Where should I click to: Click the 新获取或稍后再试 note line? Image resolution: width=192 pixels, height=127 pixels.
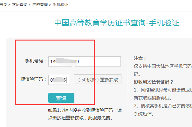(x=153, y=98)
